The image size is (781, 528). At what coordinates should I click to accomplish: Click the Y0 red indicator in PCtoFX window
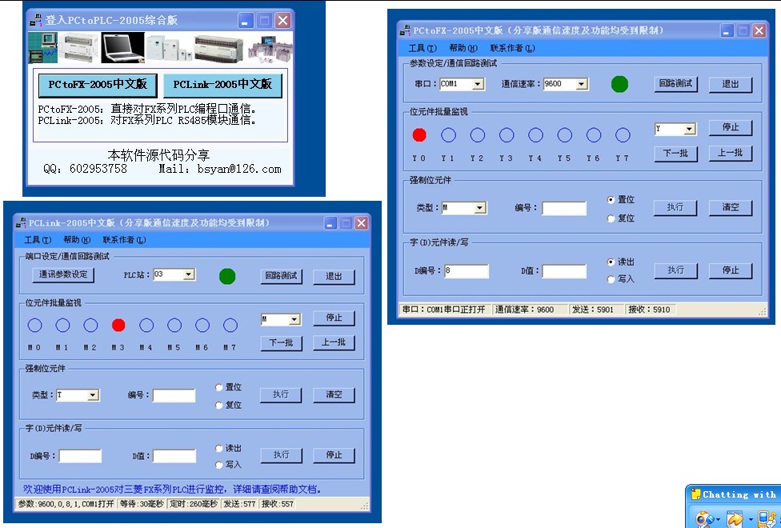pos(419,134)
